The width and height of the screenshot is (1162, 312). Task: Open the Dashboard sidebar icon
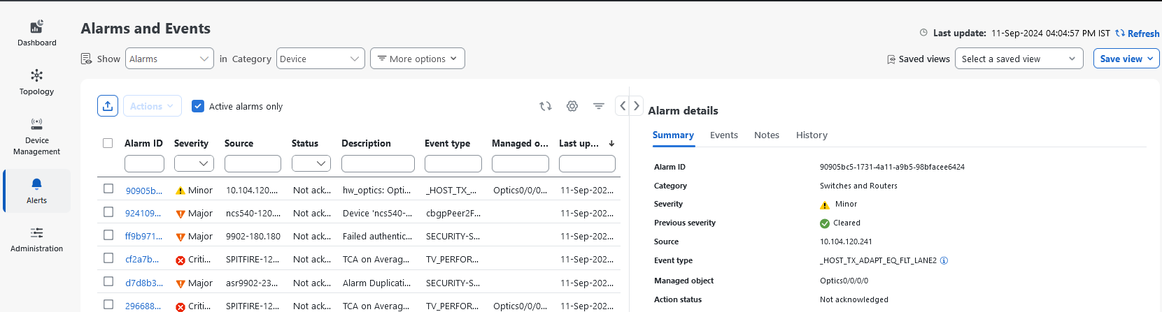tap(36, 27)
